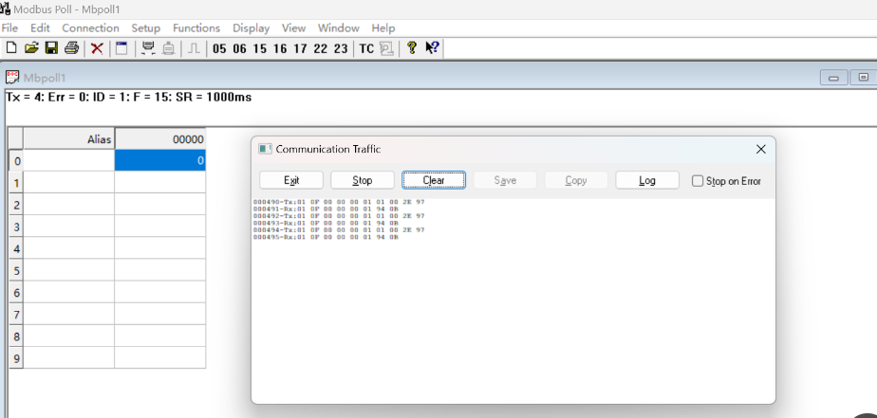Viewport: 877px width, 418px height.
Task: Select function 17 in the toolbar
Action: tap(300, 48)
